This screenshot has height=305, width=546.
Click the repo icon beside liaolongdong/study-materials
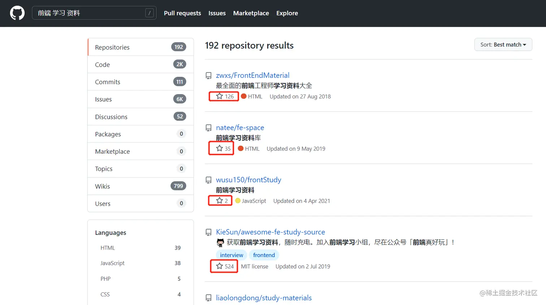point(209,298)
